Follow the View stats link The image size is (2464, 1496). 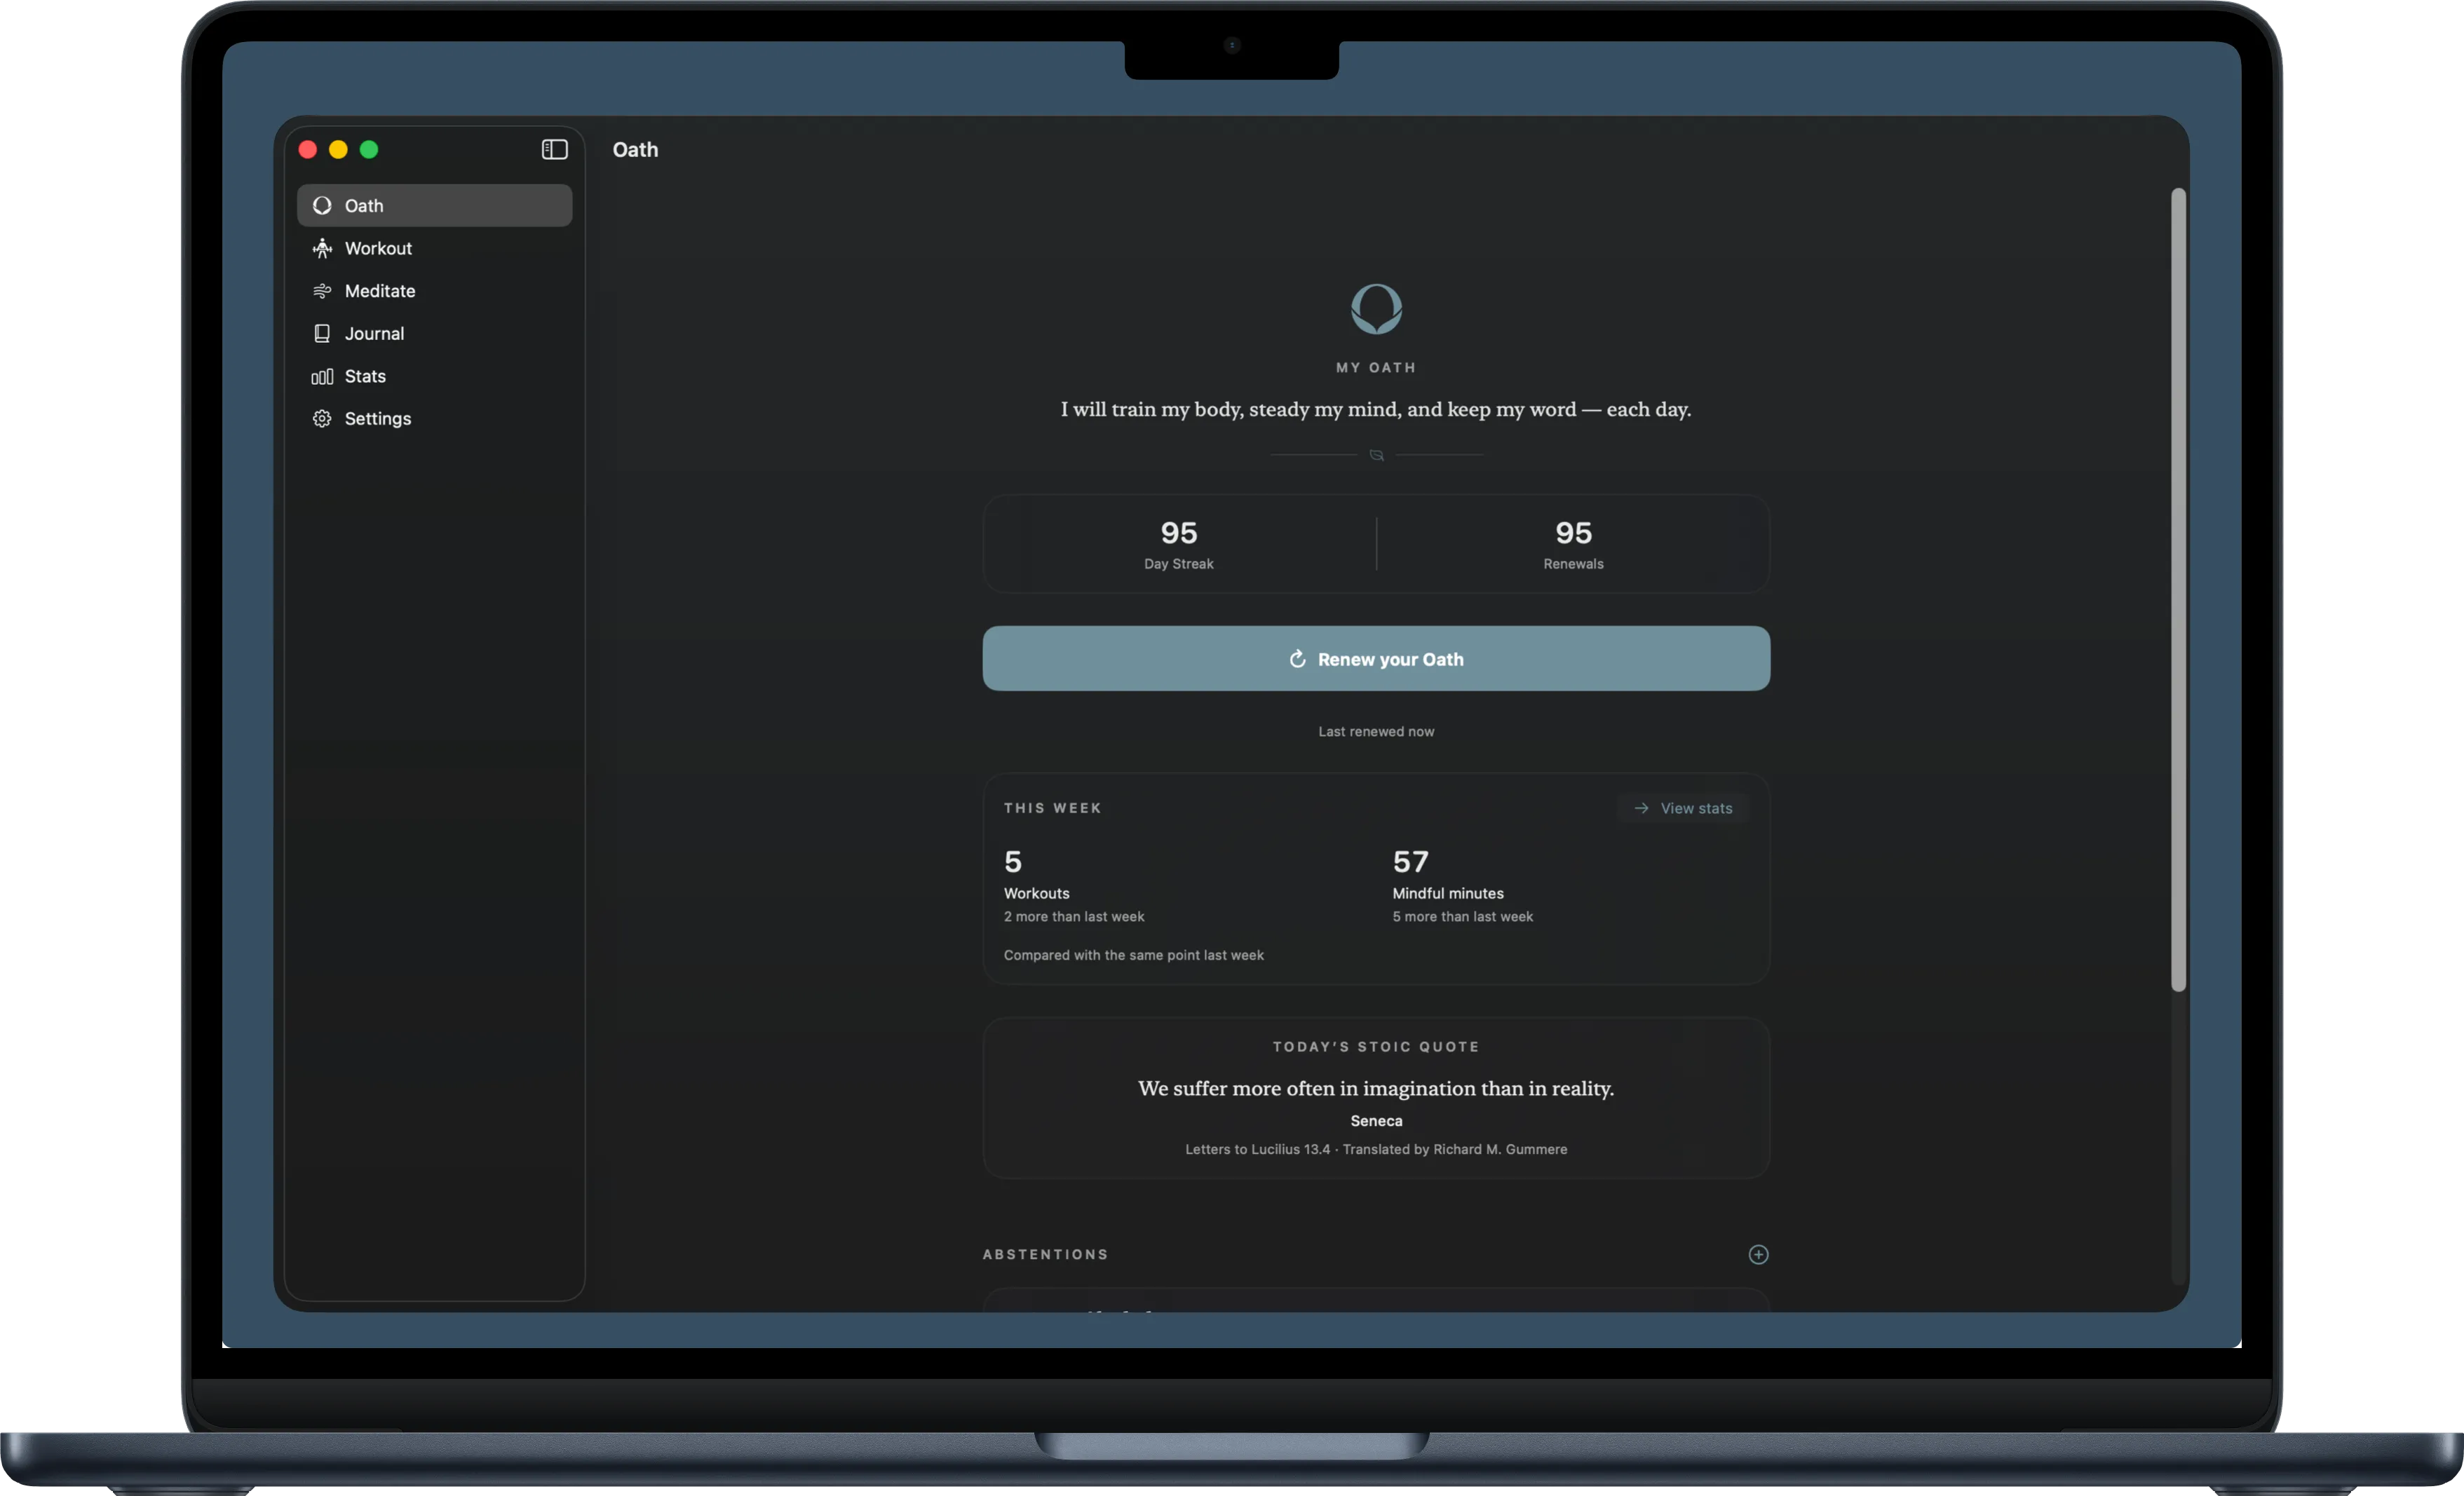[x=1683, y=808]
